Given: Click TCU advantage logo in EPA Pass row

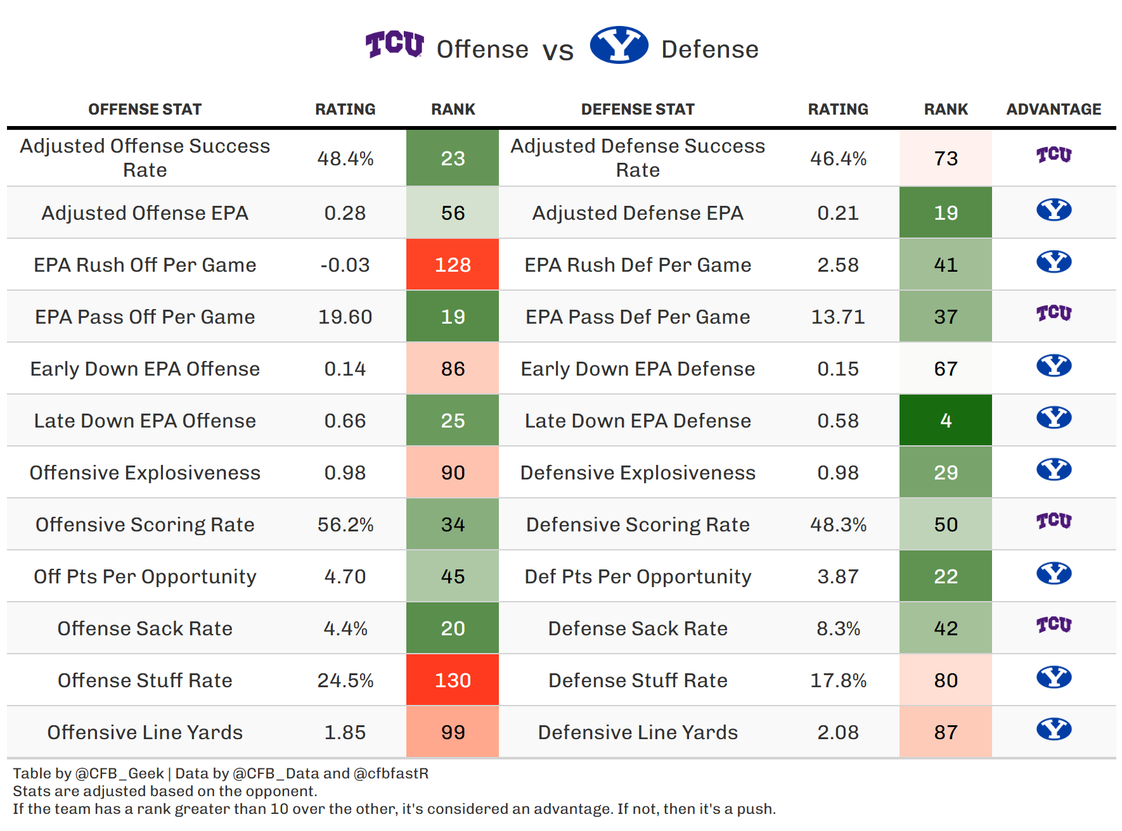Looking at the screenshot, I should 1054,314.
